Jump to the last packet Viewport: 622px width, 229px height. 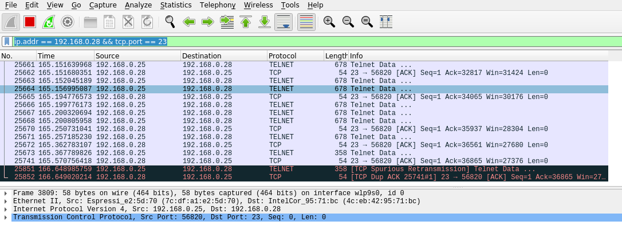point(265,22)
